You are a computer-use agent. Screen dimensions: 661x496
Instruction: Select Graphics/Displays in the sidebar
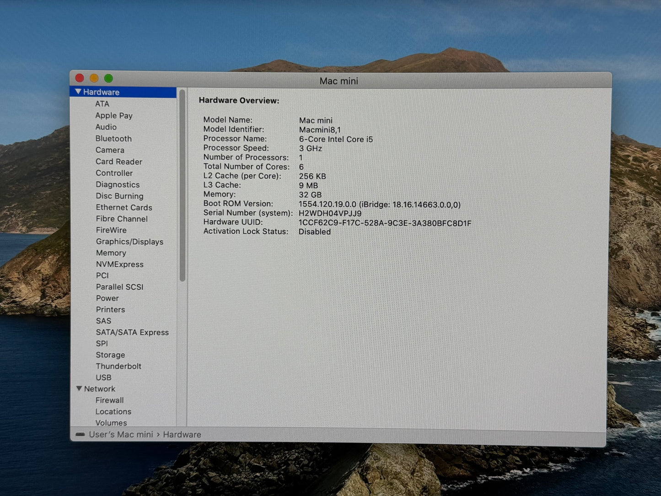click(x=129, y=242)
